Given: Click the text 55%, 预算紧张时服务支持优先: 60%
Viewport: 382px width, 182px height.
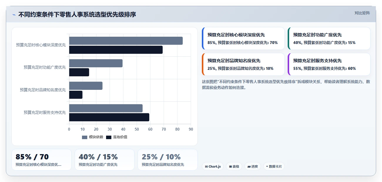Looking at the screenshot, I should click(x=324, y=68).
